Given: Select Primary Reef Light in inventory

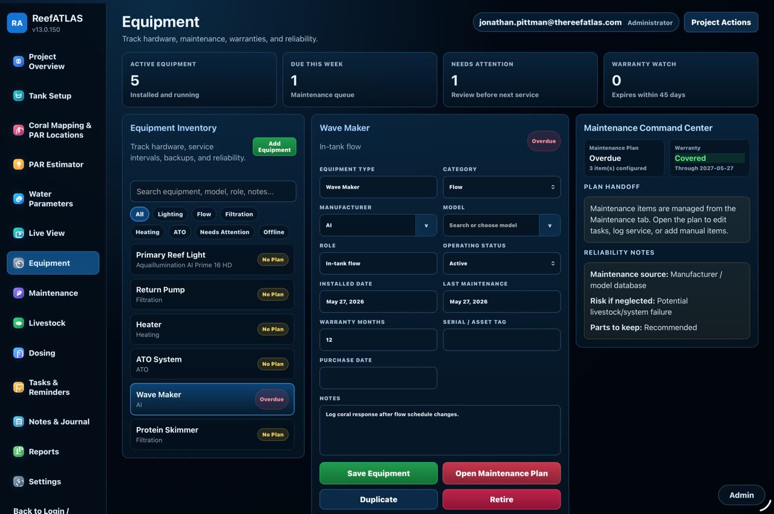Looking at the screenshot, I should 212,260.
